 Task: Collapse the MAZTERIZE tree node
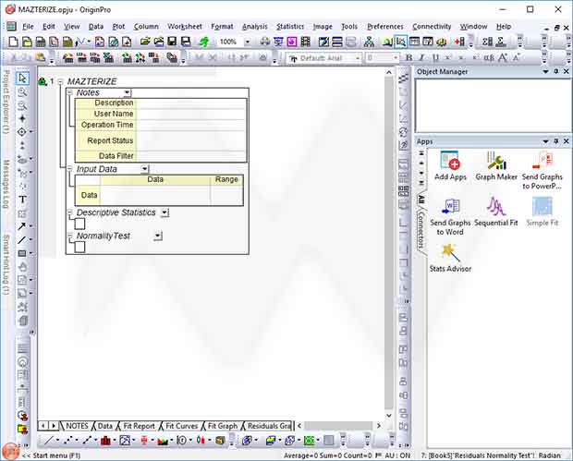tap(61, 82)
